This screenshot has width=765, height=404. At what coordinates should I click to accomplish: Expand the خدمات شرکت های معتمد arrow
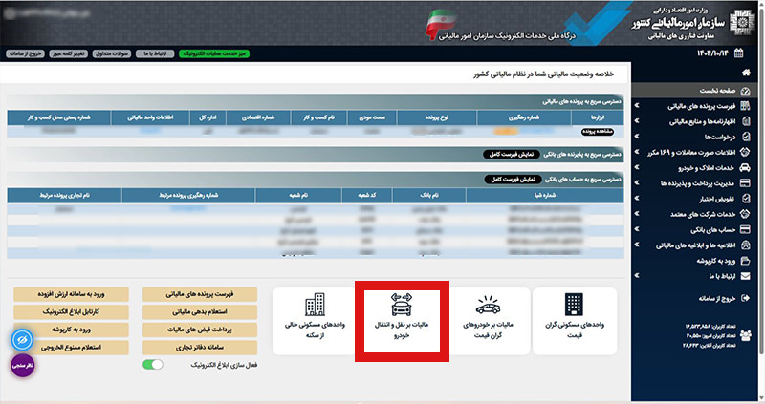(637, 213)
